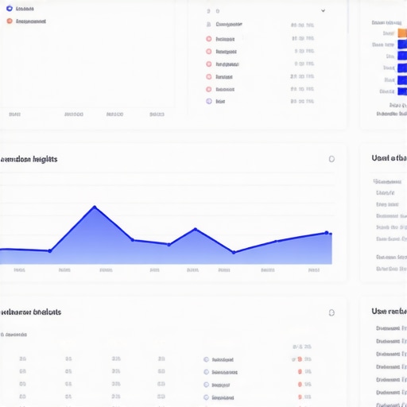Select the second red circle in the top list
407x407 pixels.
click(209, 52)
